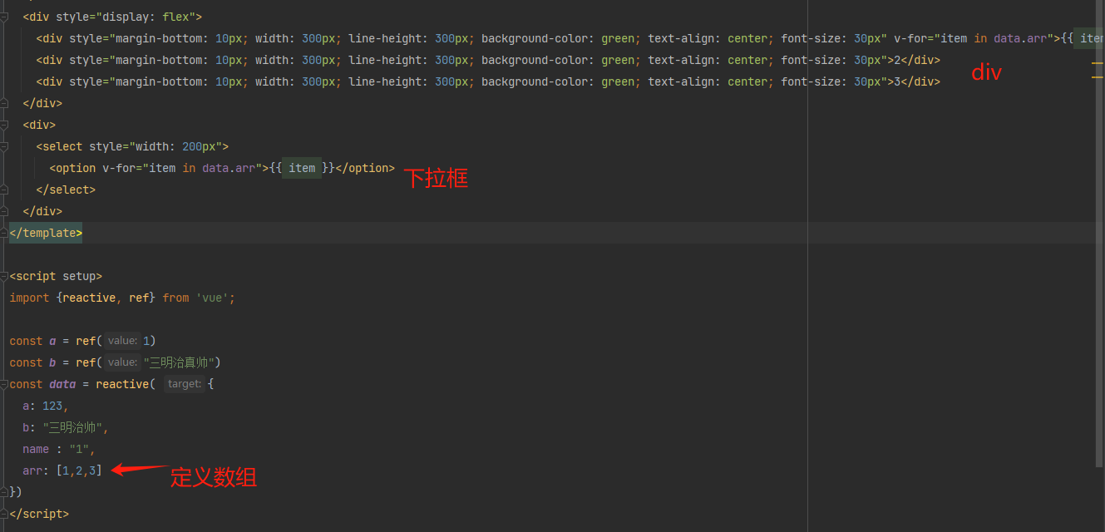Click the value: hint in const a line

click(123, 341)
